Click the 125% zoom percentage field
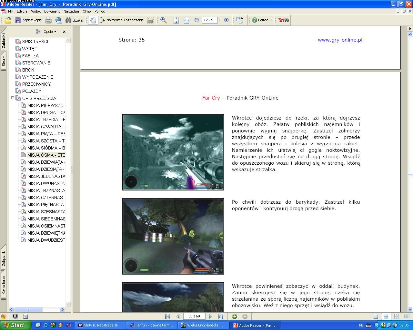 (x=209, y=20)
